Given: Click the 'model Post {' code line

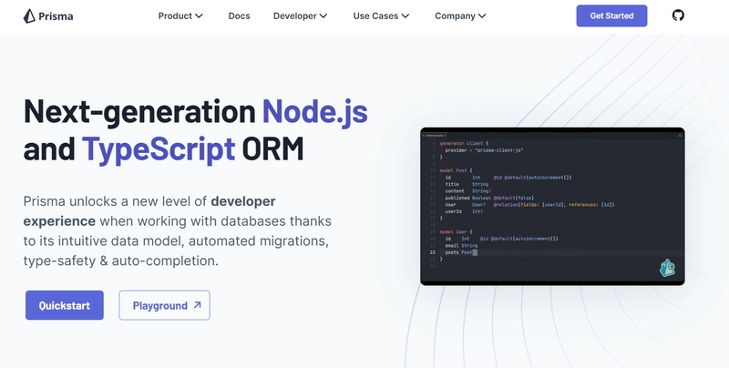Looking at the screenshot, I should pyautogui.click(x=456, y=170).
